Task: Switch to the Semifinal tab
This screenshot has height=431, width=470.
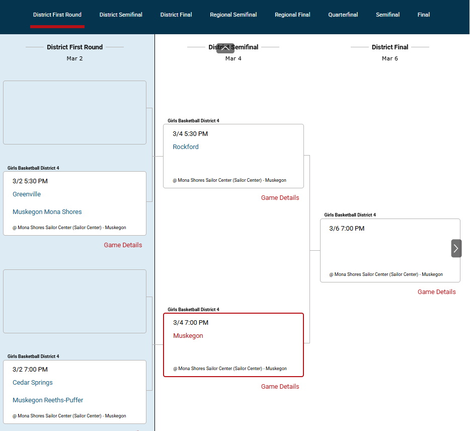Action: (x=387, y=15)
